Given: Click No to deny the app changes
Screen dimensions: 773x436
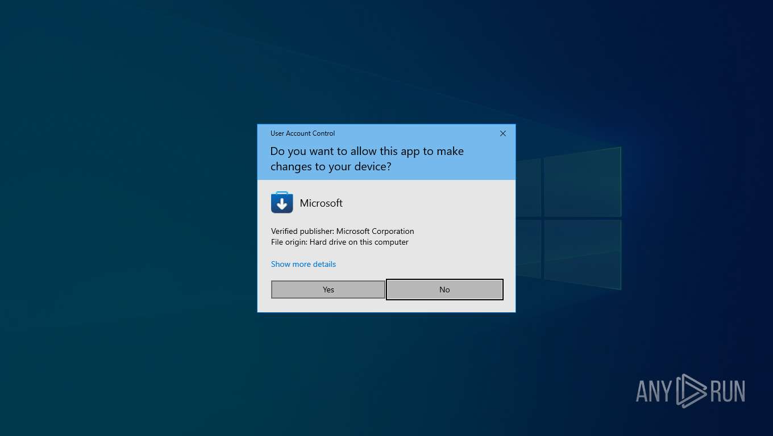Looking at the screenshot, I should pos(444,290).
